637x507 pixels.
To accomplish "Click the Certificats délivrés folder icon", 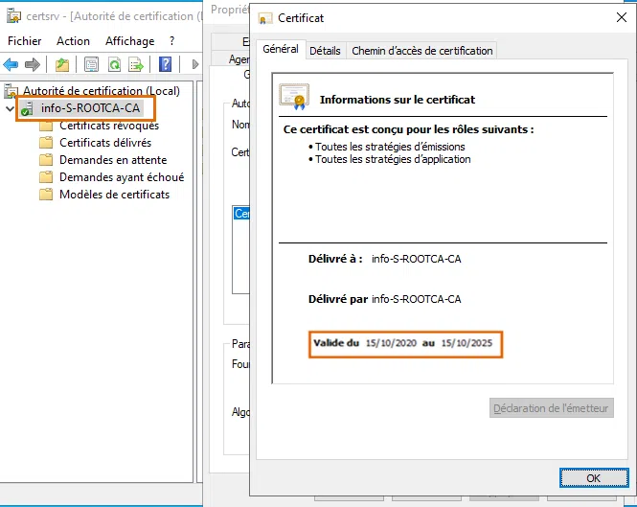I will tap(46, 143).
